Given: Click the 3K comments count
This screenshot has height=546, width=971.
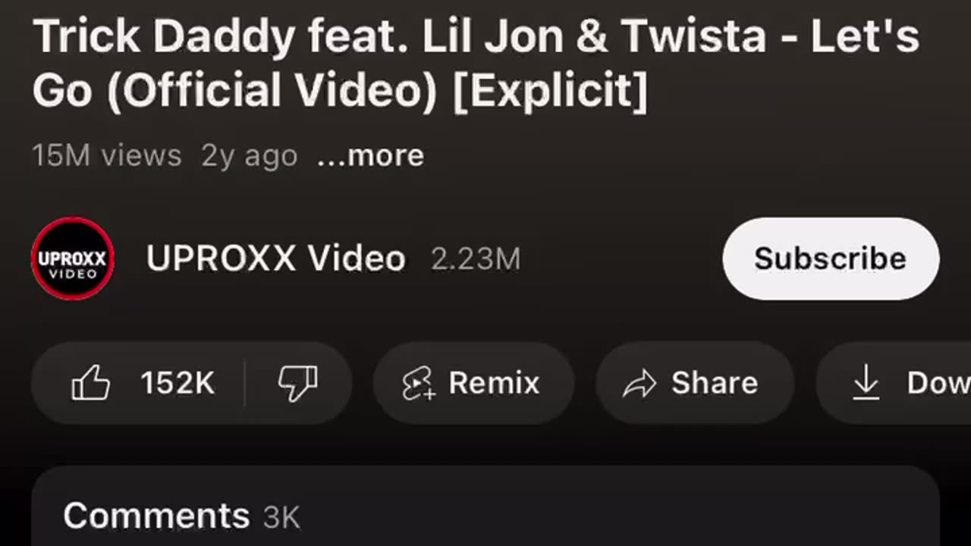Looking at the screenshot, I should coord(281,518).
